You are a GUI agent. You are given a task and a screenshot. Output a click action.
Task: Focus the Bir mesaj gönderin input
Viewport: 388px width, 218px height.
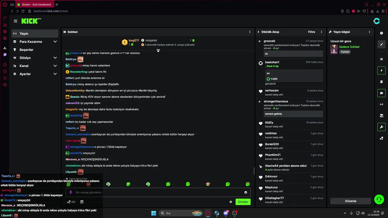pyautogui.click(x=158, y=192)
